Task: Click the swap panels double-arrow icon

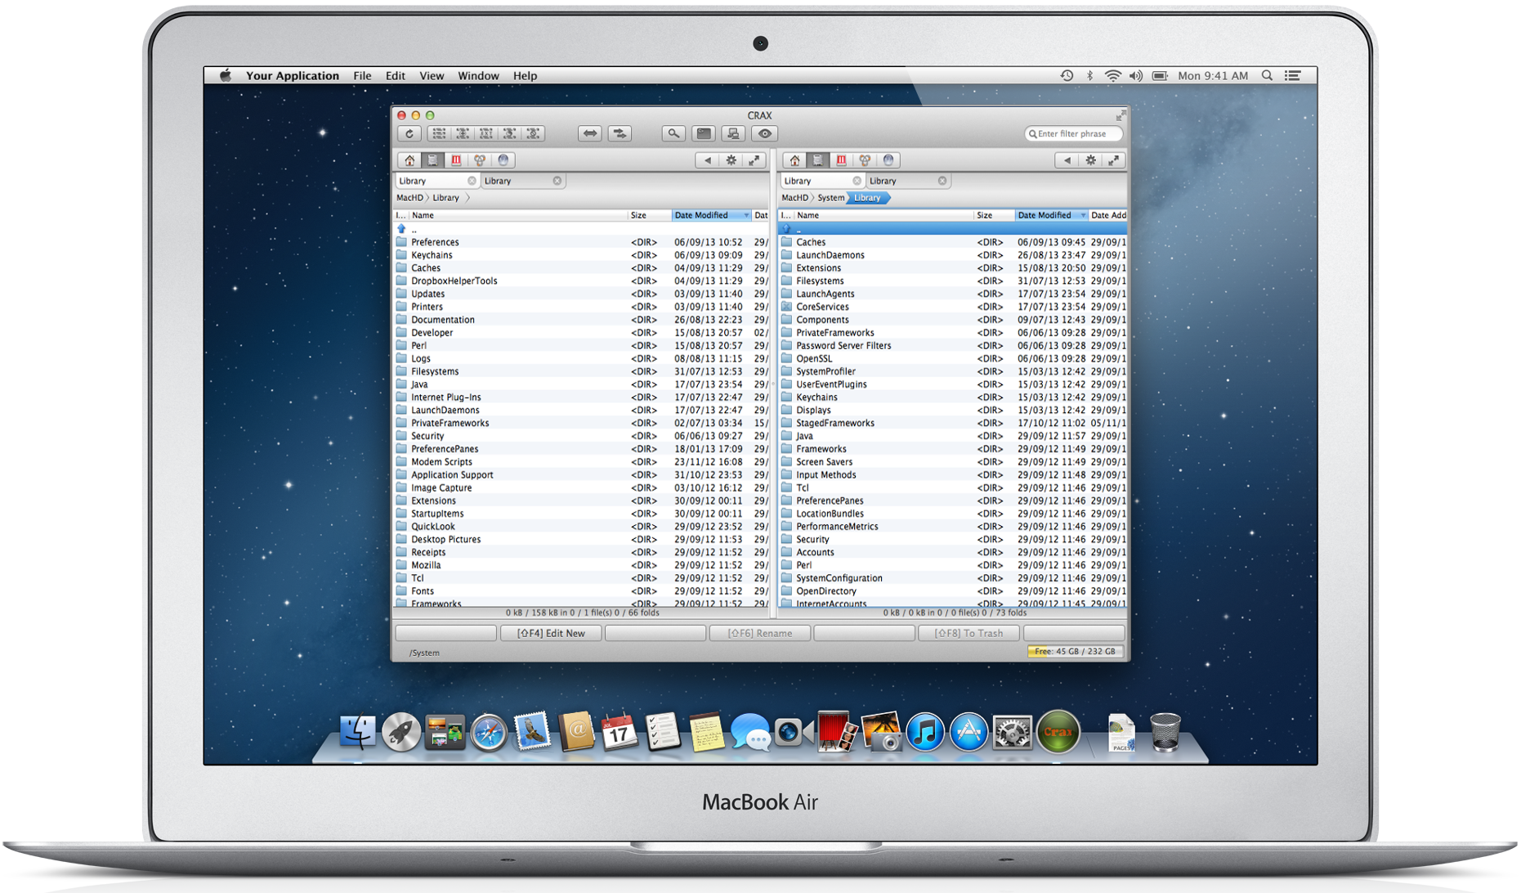Action: (590, 133)
